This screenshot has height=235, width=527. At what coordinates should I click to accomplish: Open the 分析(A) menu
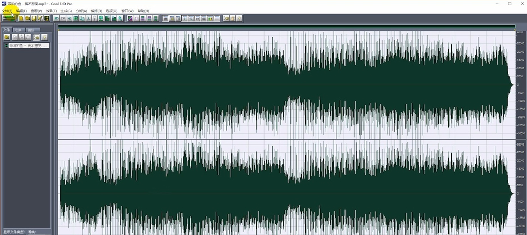[x=81, y=11]
